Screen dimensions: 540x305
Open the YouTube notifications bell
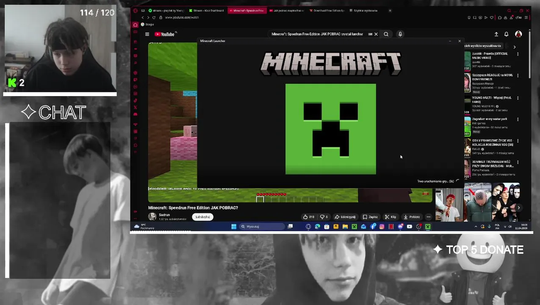[506, 34]
